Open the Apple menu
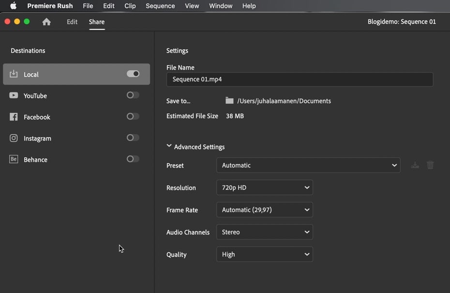 (13, 6)
